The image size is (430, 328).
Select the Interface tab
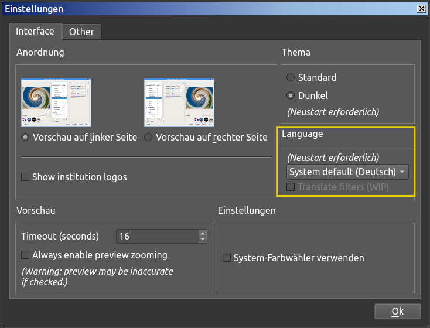(35, 31)
